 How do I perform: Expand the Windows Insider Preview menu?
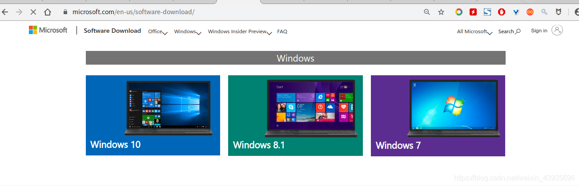click(240, 31)
